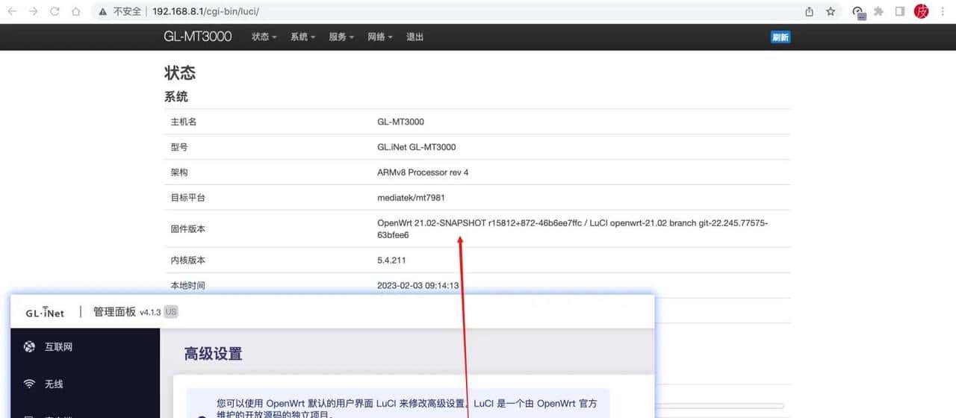Open the extensions puzzle icon
956x418 pixels.
[879, 12]
